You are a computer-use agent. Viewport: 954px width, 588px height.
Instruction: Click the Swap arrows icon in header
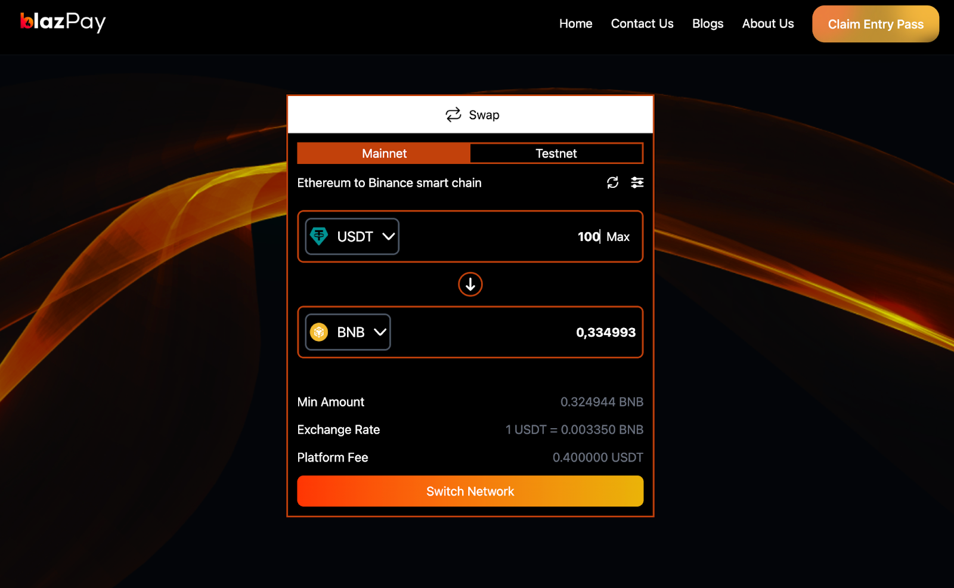tap(453, 114)
